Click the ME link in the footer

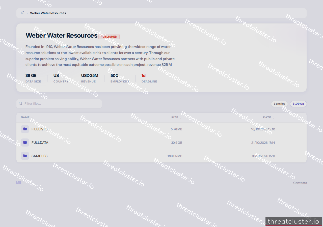(19, 182)
